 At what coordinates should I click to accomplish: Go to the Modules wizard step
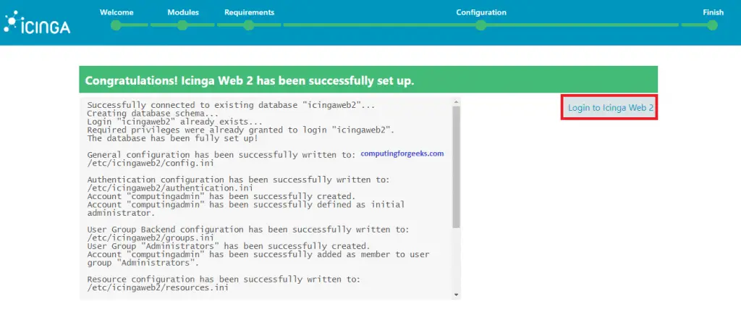pos(183,12)
